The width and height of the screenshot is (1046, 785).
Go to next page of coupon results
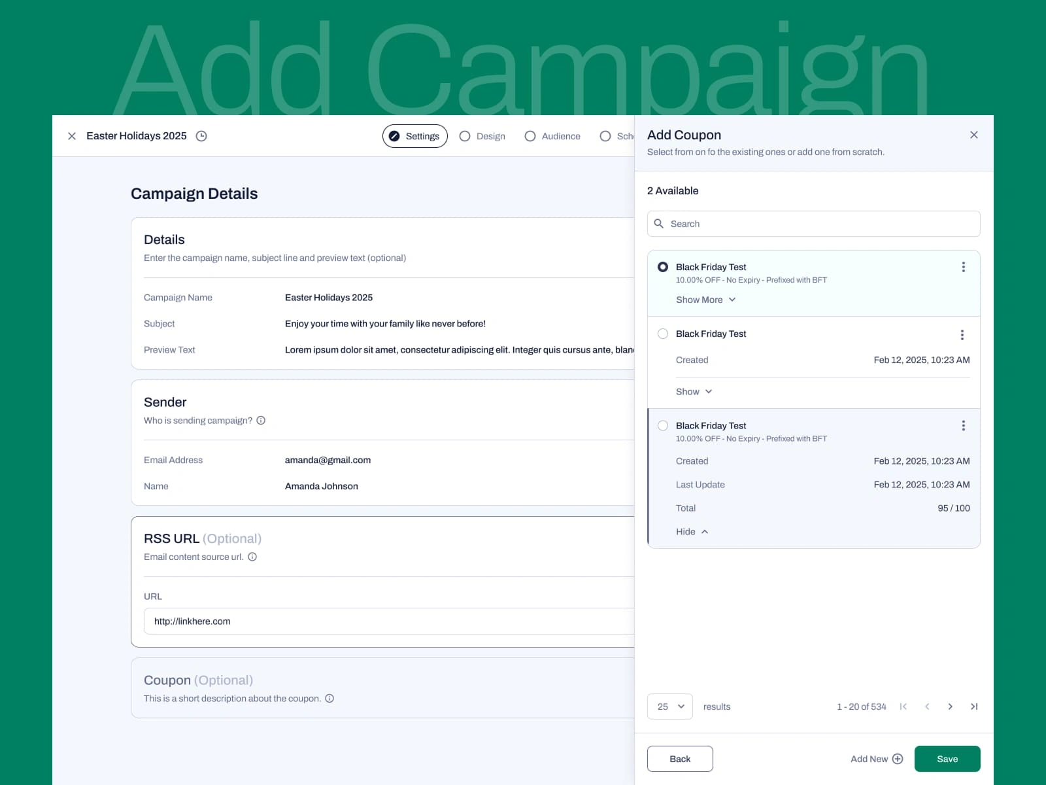click(951, 706)
